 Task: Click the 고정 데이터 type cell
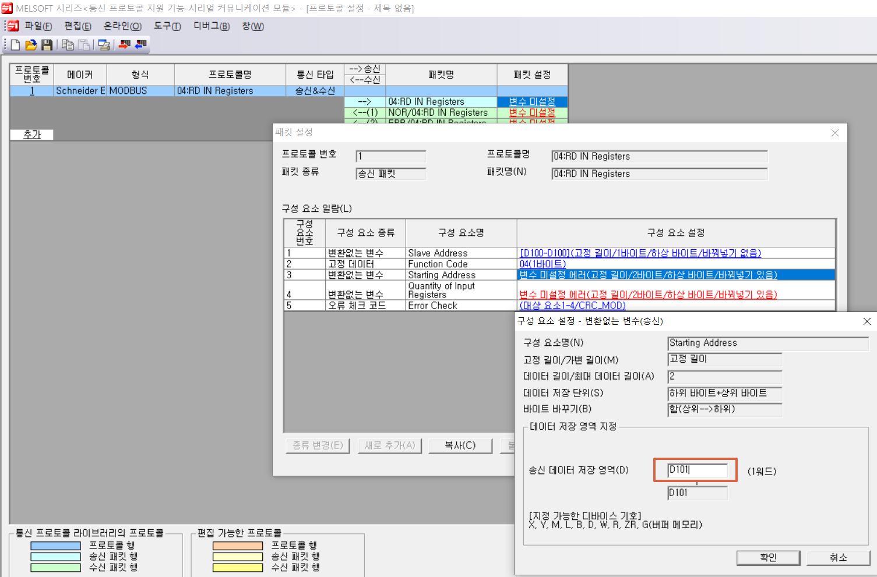click(365, 264)
